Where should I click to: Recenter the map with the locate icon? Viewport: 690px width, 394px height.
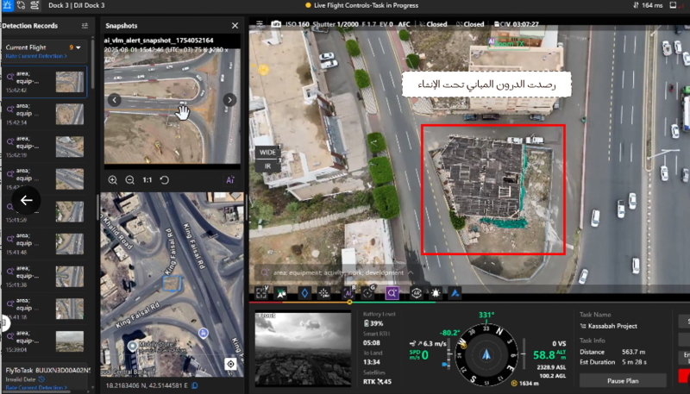pos(230,364)
